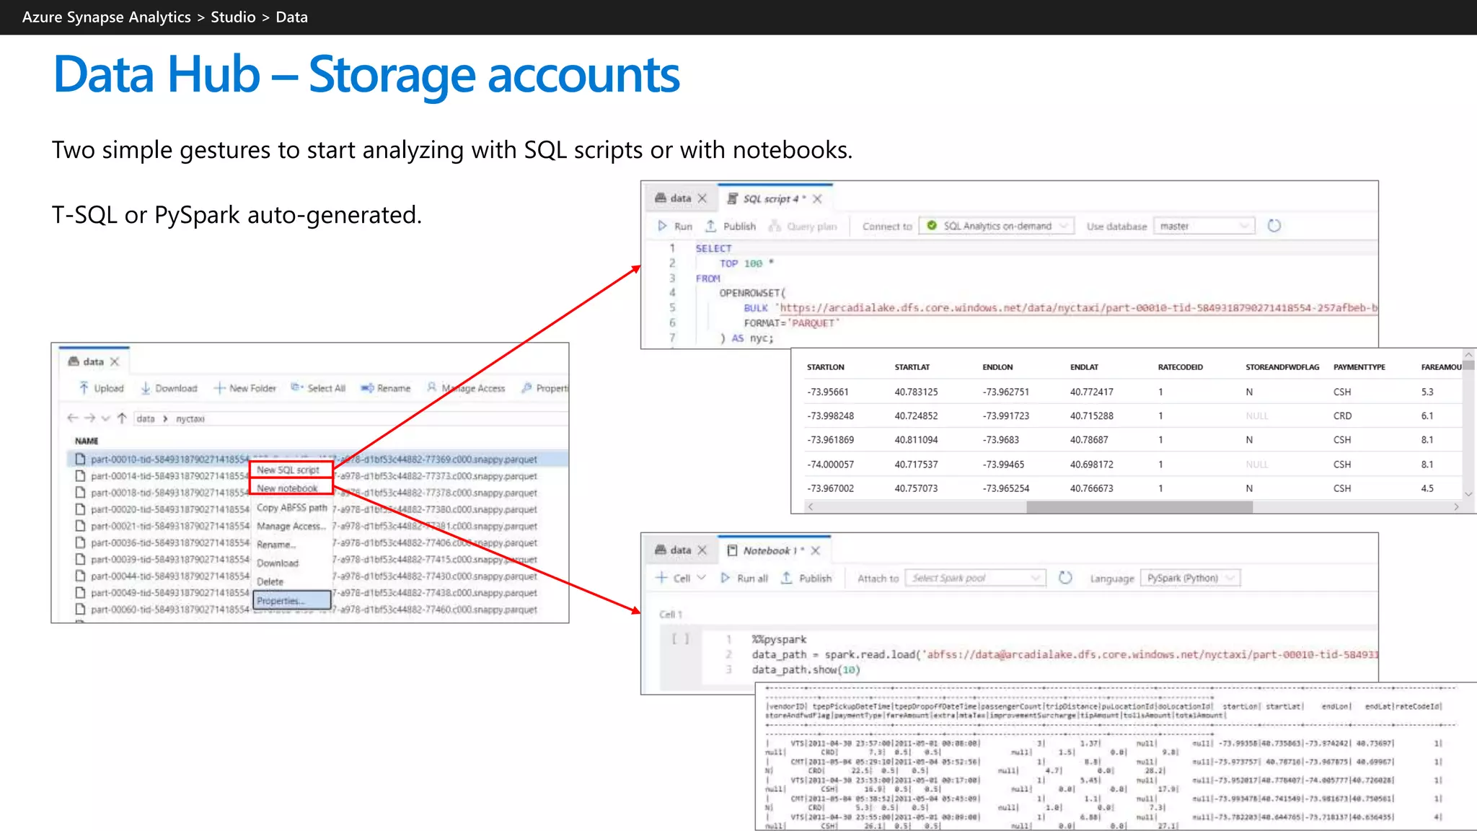Open Connect to SQL Analytics on-demand dropdown
Screen dimensions: 1477x831
pyautogui.click(x=997, y=226)
